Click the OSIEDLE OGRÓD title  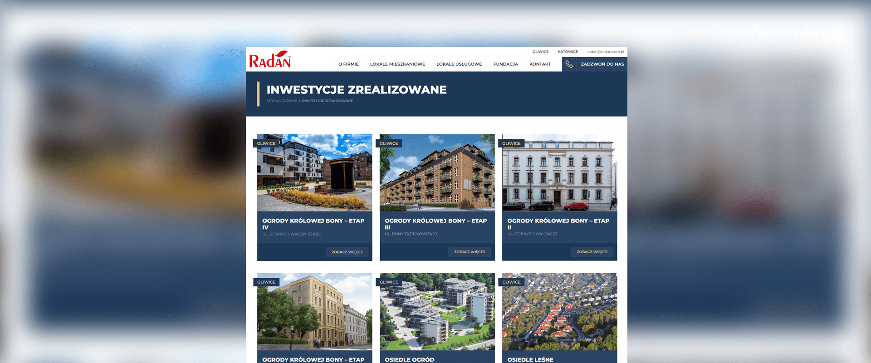[x=409, y=359]
